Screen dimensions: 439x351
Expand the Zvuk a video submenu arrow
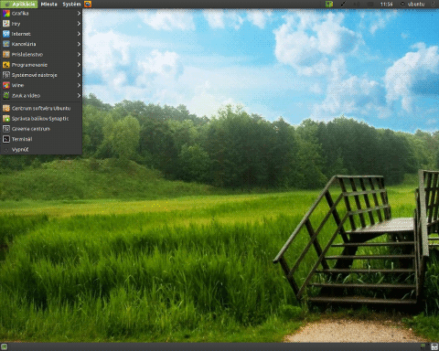coord(79,96)
